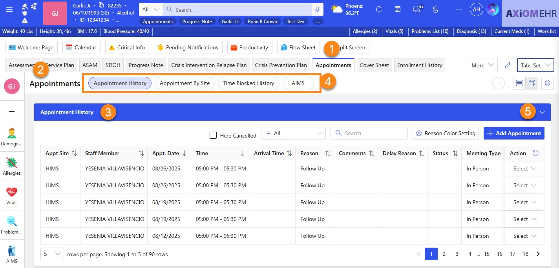Sort table by Appt Site column
The width and height of the screenshot is (559, 268).
tap(74, 153)
